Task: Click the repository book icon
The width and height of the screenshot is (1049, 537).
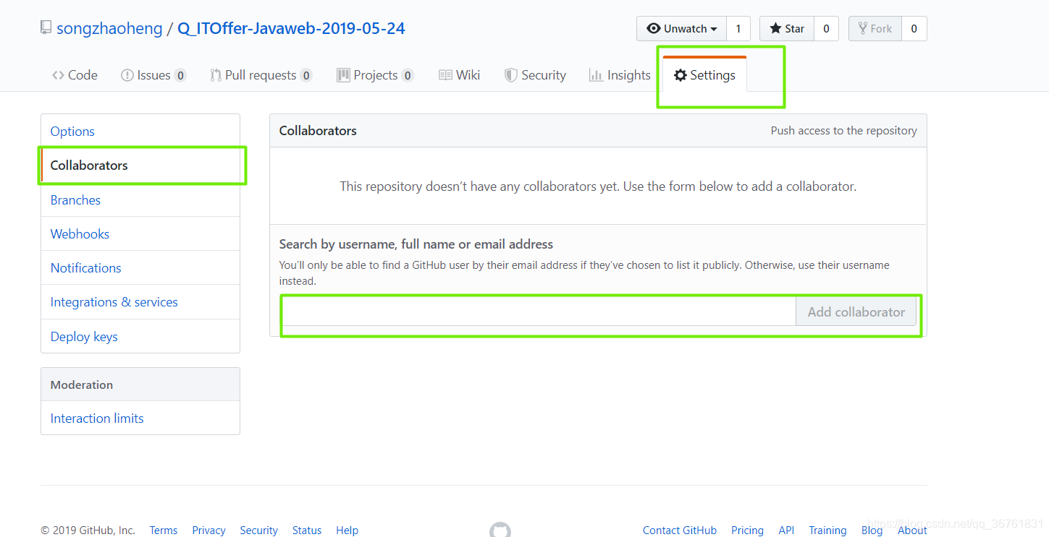Action: click(x=46, y=28)
